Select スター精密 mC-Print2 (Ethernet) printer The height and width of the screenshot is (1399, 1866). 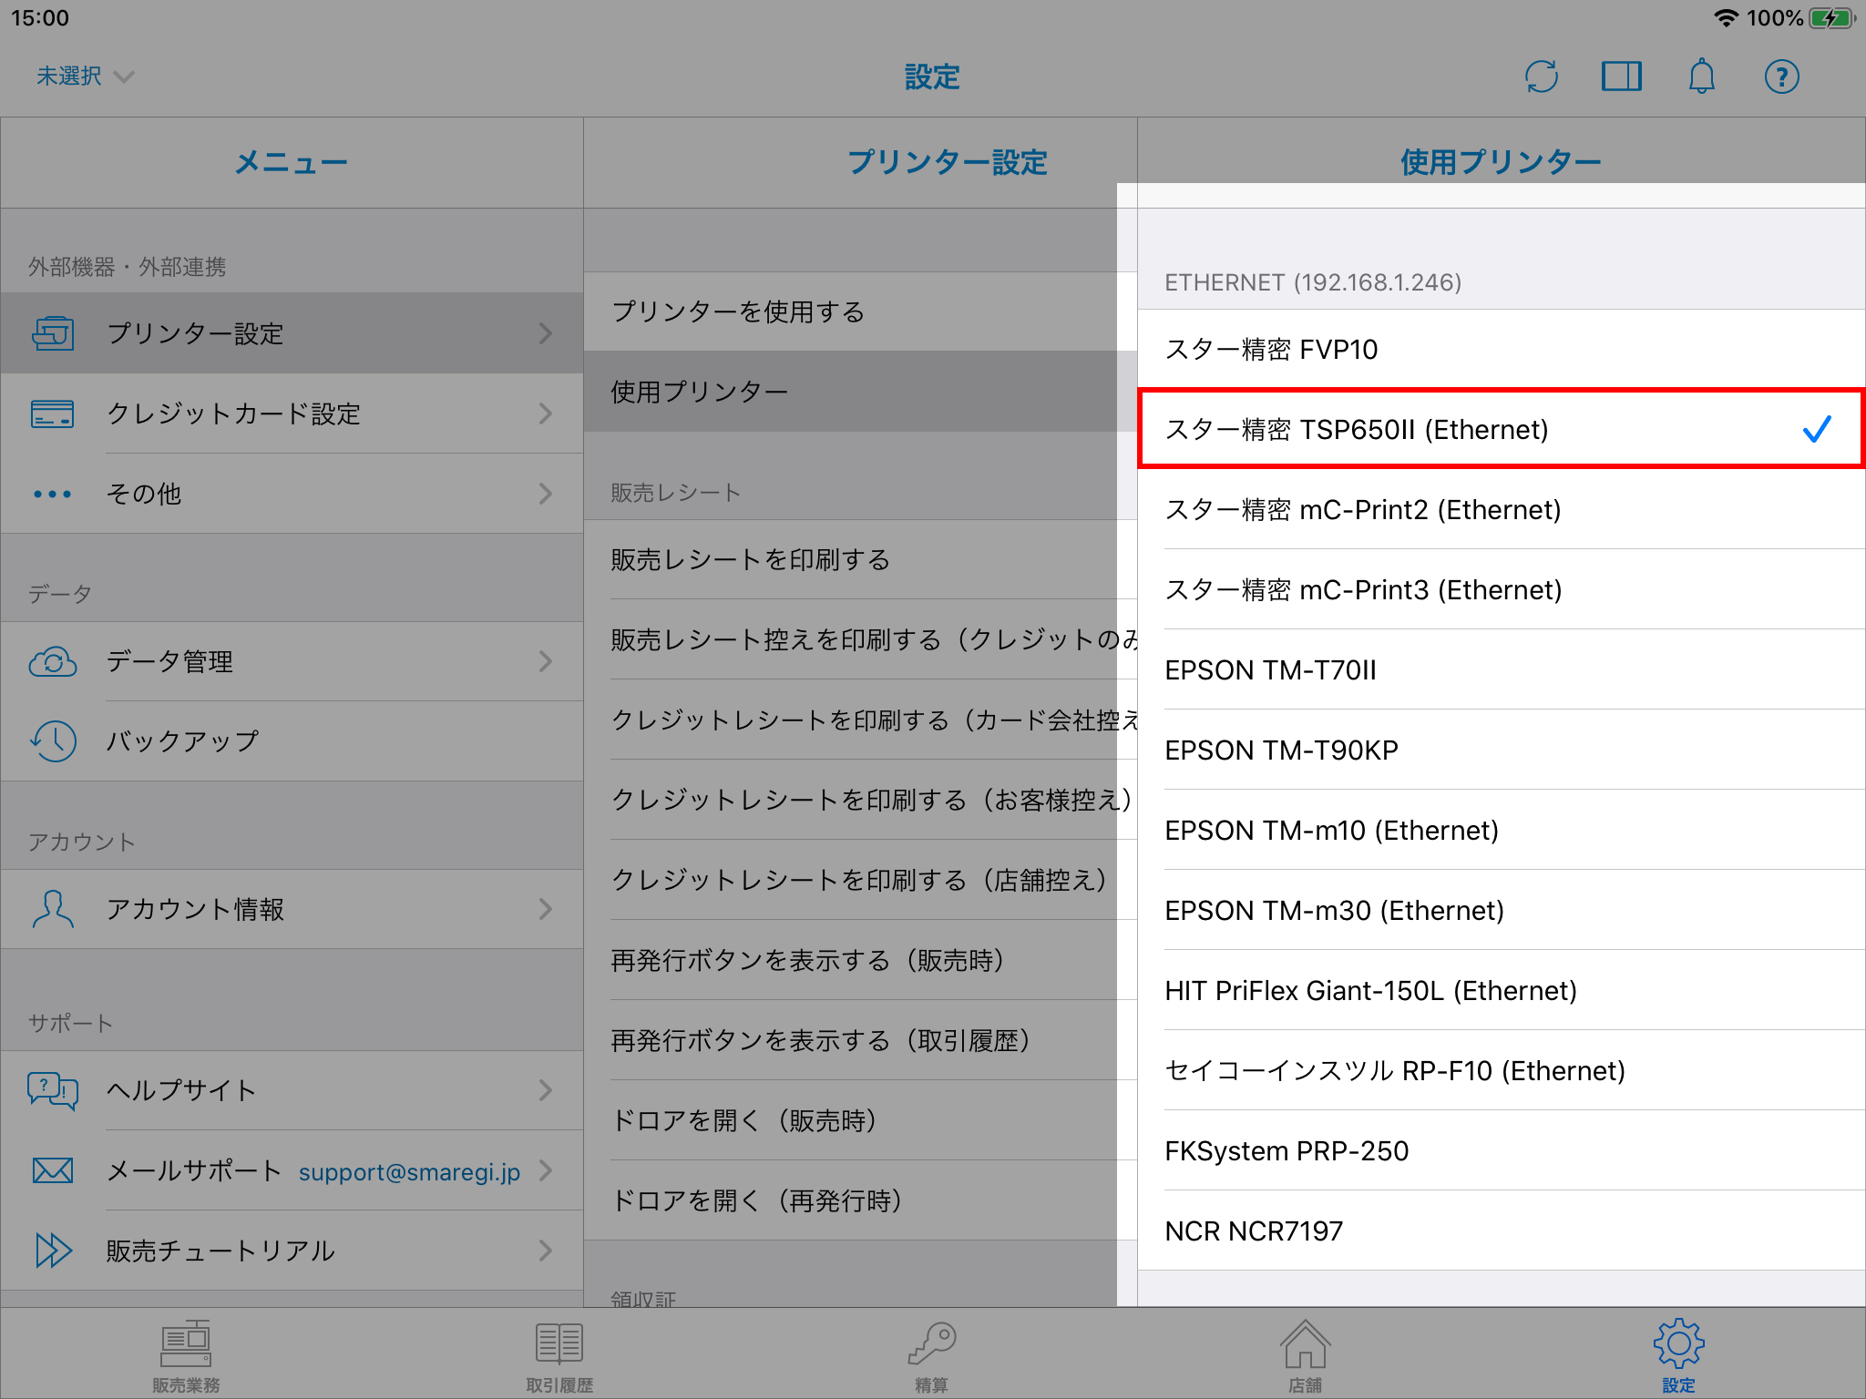coord(1502,510)
